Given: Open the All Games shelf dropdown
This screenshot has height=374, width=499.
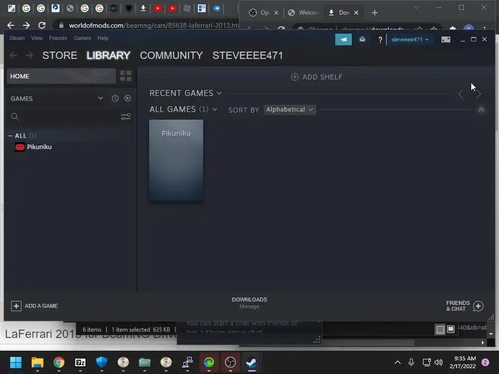Looking at the screenshot, I should 215,110.
